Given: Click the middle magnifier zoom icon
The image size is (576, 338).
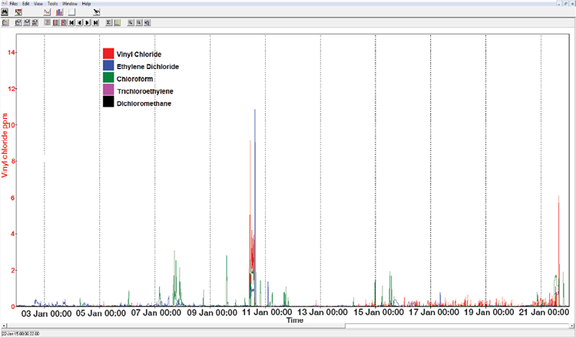Looking at the screenshot, I should 139,23.
